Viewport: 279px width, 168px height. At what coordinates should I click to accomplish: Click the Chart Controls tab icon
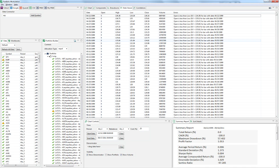(x=86, y=122)
